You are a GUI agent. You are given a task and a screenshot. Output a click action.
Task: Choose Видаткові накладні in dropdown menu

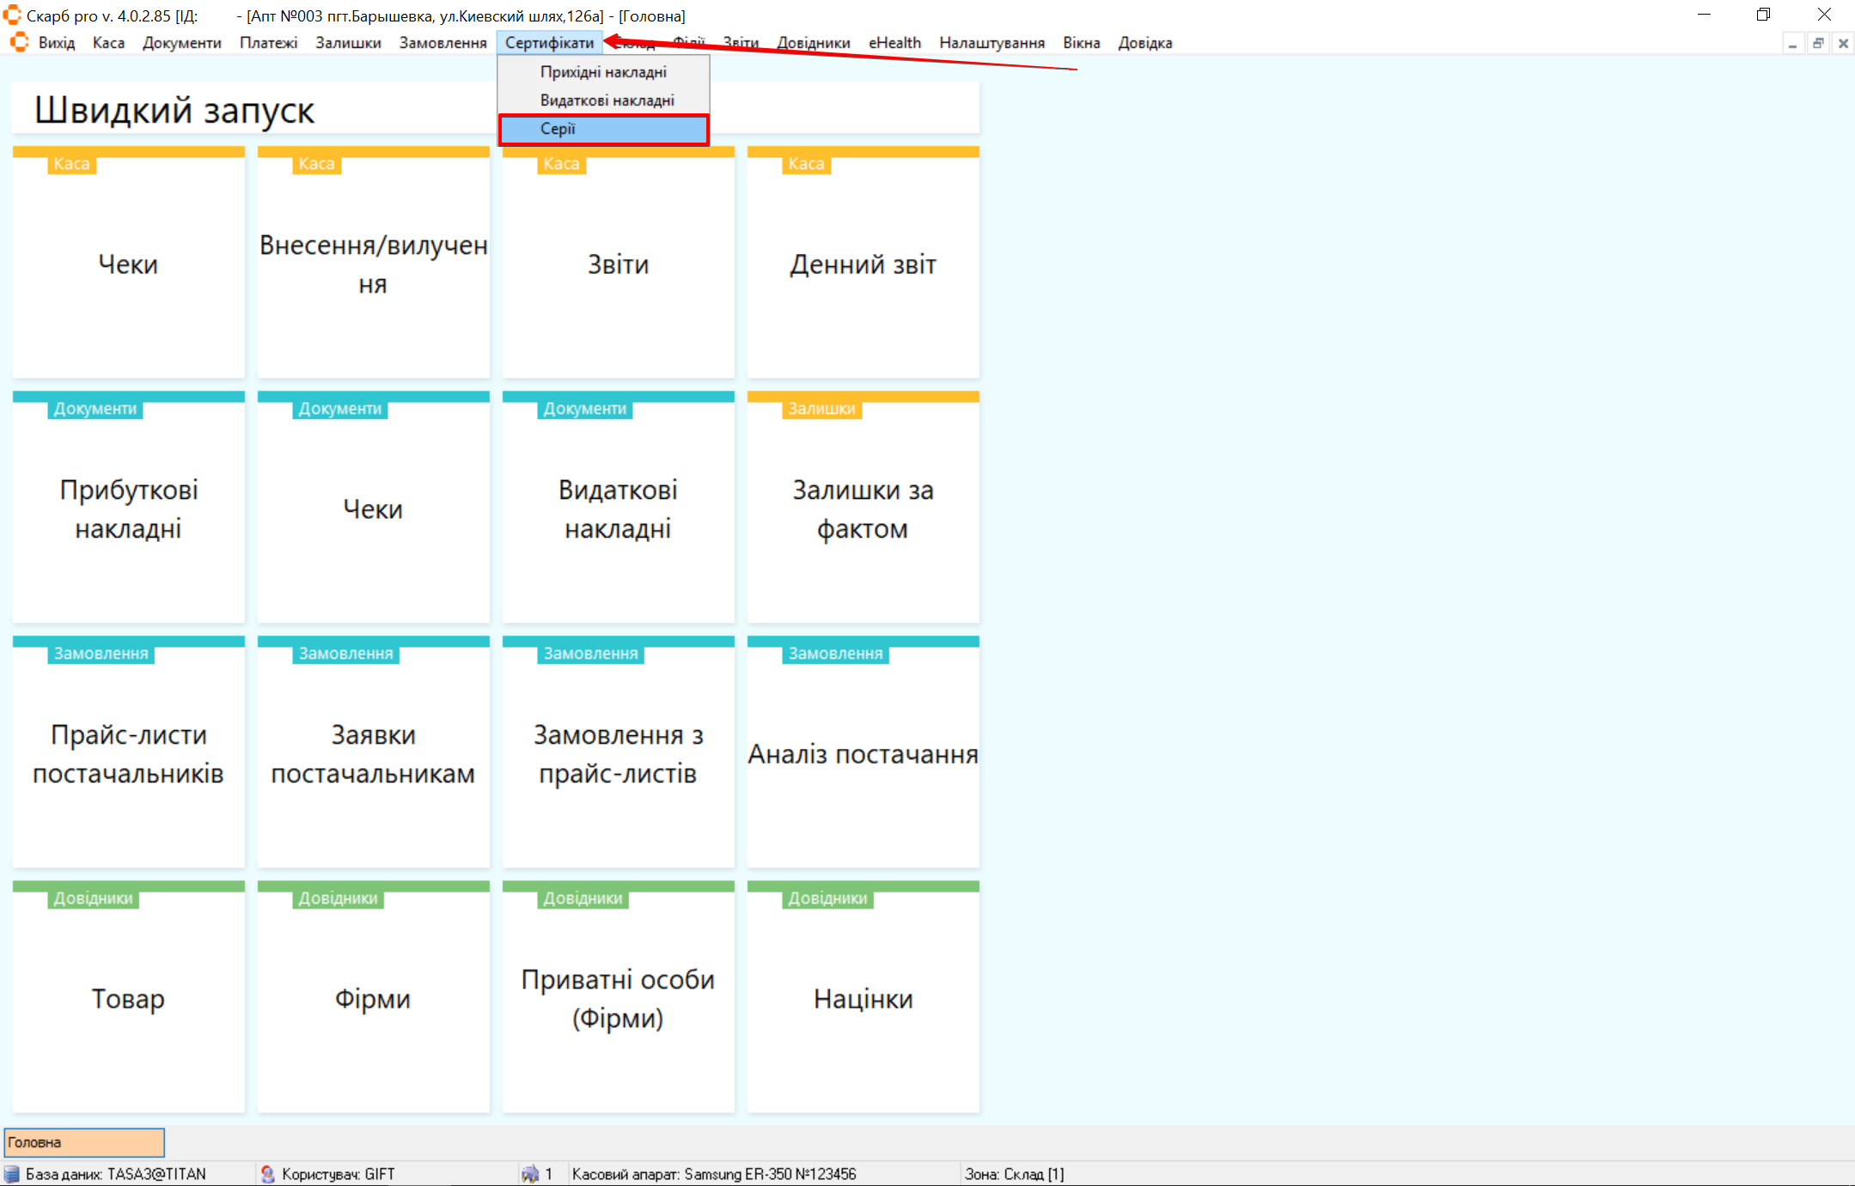[x=607, y=100]
